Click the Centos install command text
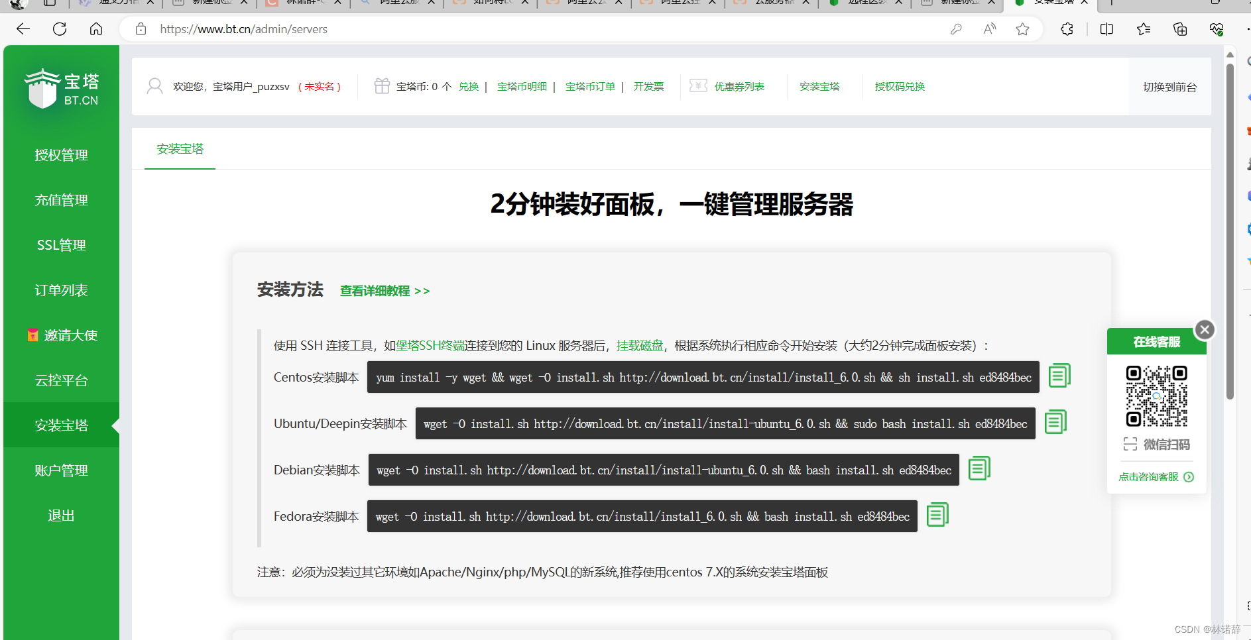Viewport: 1251px width, 640px height. (703, 377)
